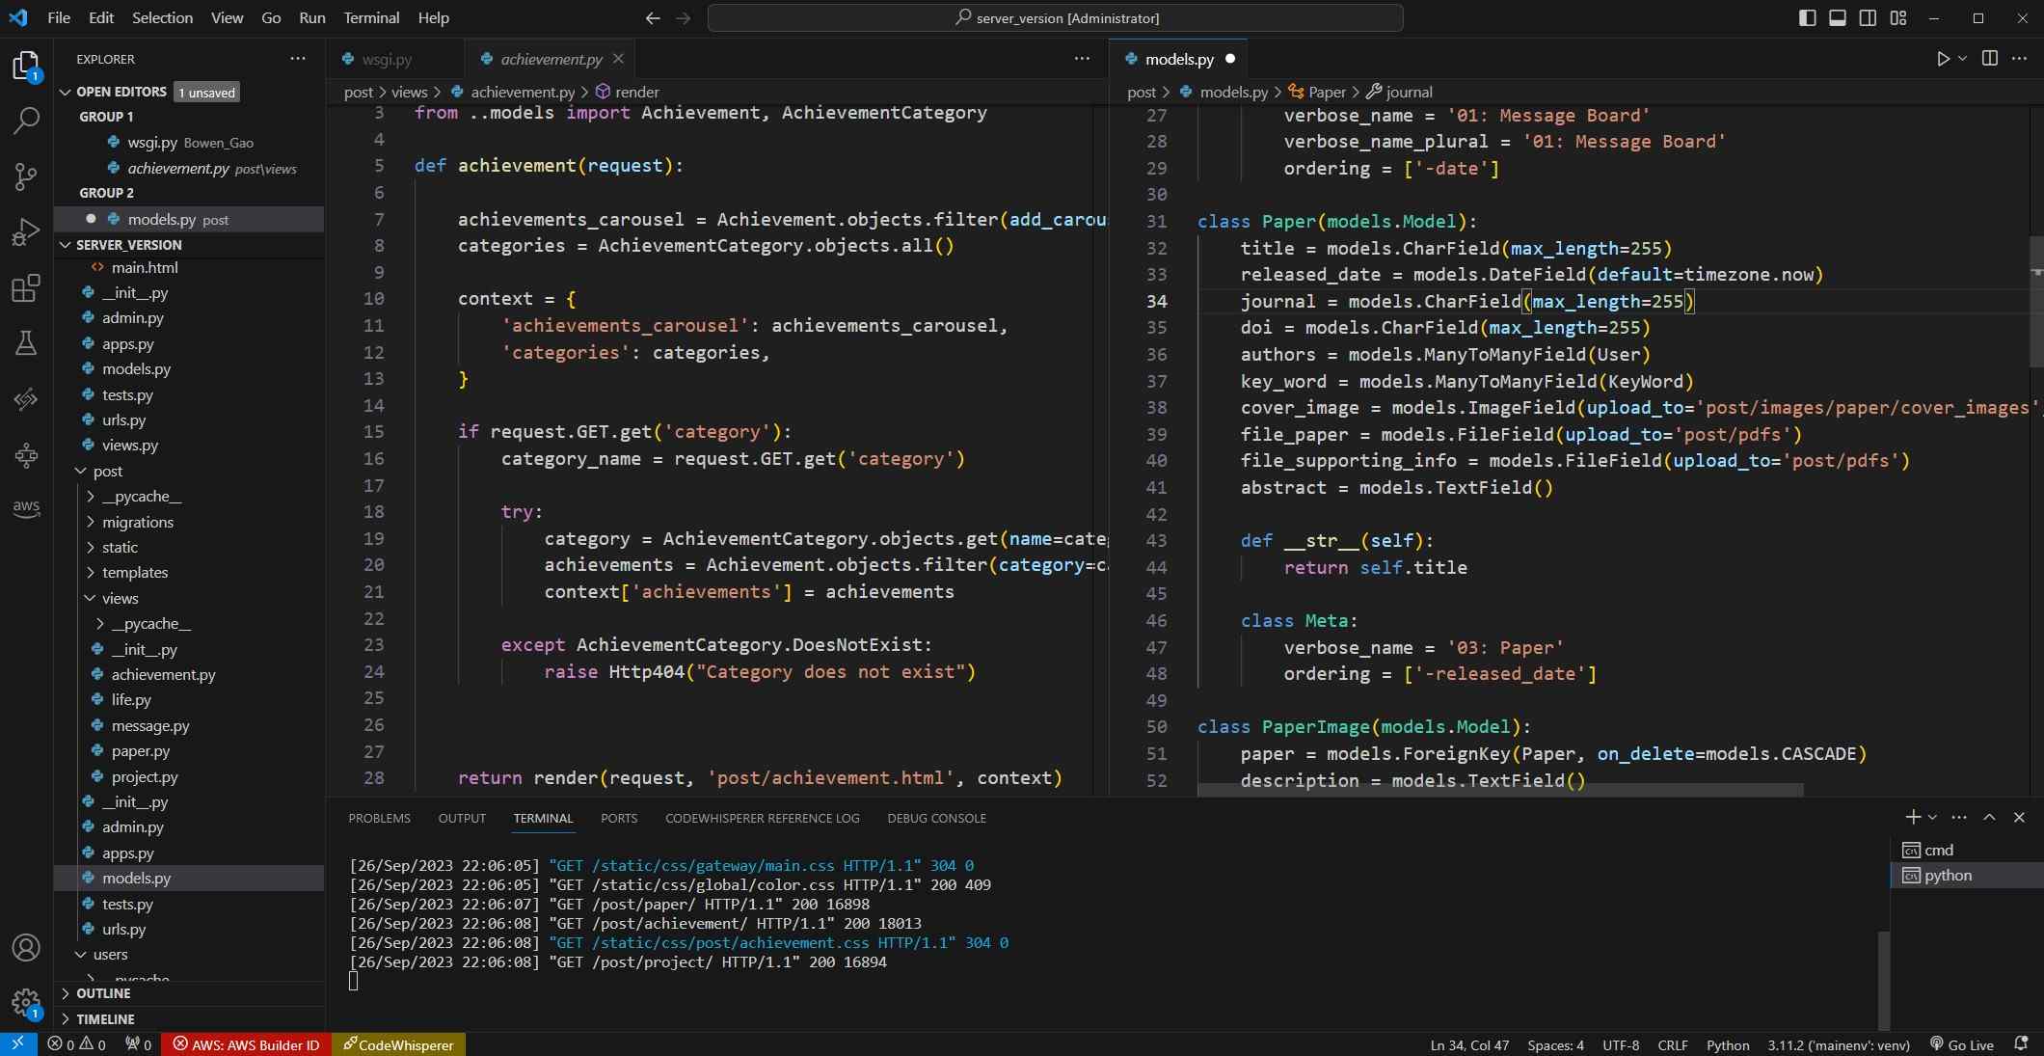The width and height of the screenshot is (2044, 1056).
Task: Open the Run and Debug view
Action: click(26, 232)
